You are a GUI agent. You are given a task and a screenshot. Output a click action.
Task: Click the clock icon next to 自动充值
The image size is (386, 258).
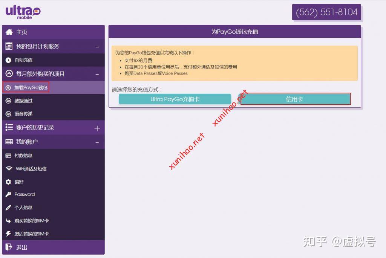coord(8,60)
